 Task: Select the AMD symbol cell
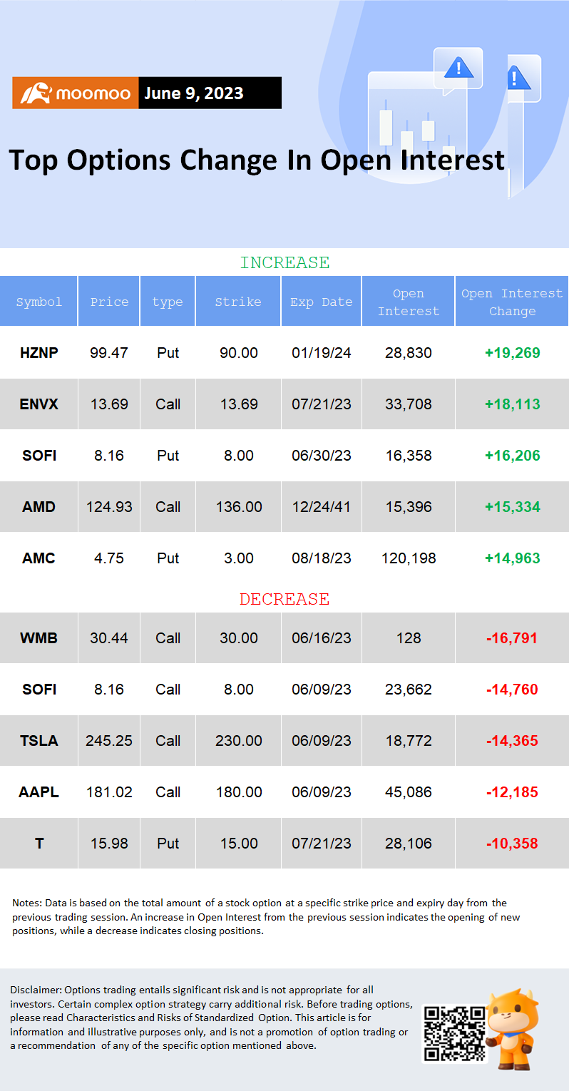point(39,507)
